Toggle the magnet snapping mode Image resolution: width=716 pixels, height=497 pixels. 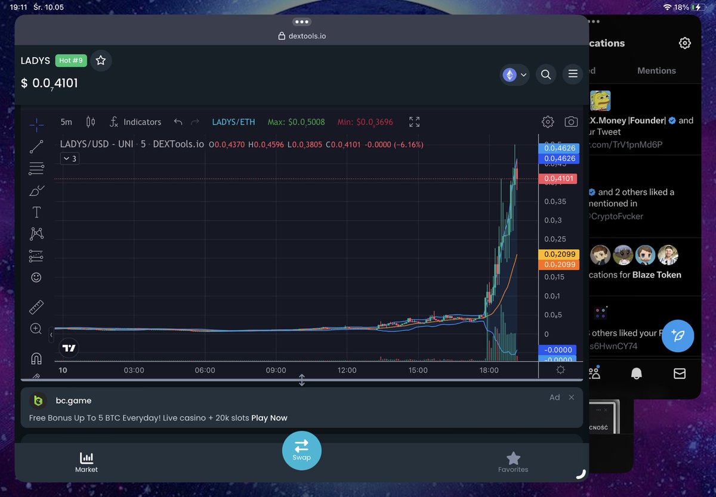click(x=36, y=358)
